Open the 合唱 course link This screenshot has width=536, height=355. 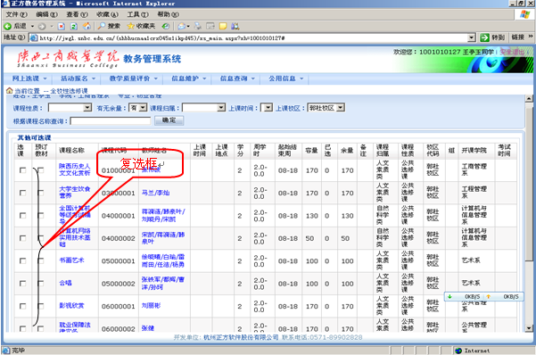click(x=65, y=283)
